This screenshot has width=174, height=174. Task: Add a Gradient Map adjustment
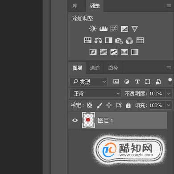click(135, 52)
